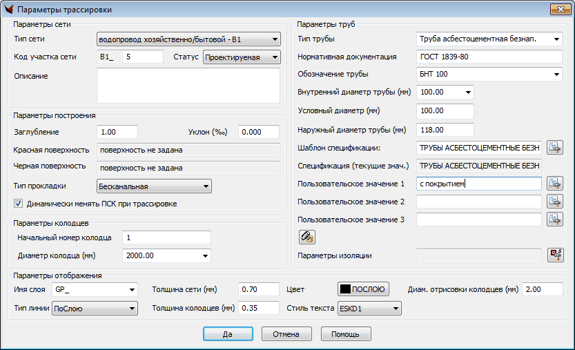
Task: Open Тип прокладки dropdown with Бесканальная
Action: click(x=154, y=186)
